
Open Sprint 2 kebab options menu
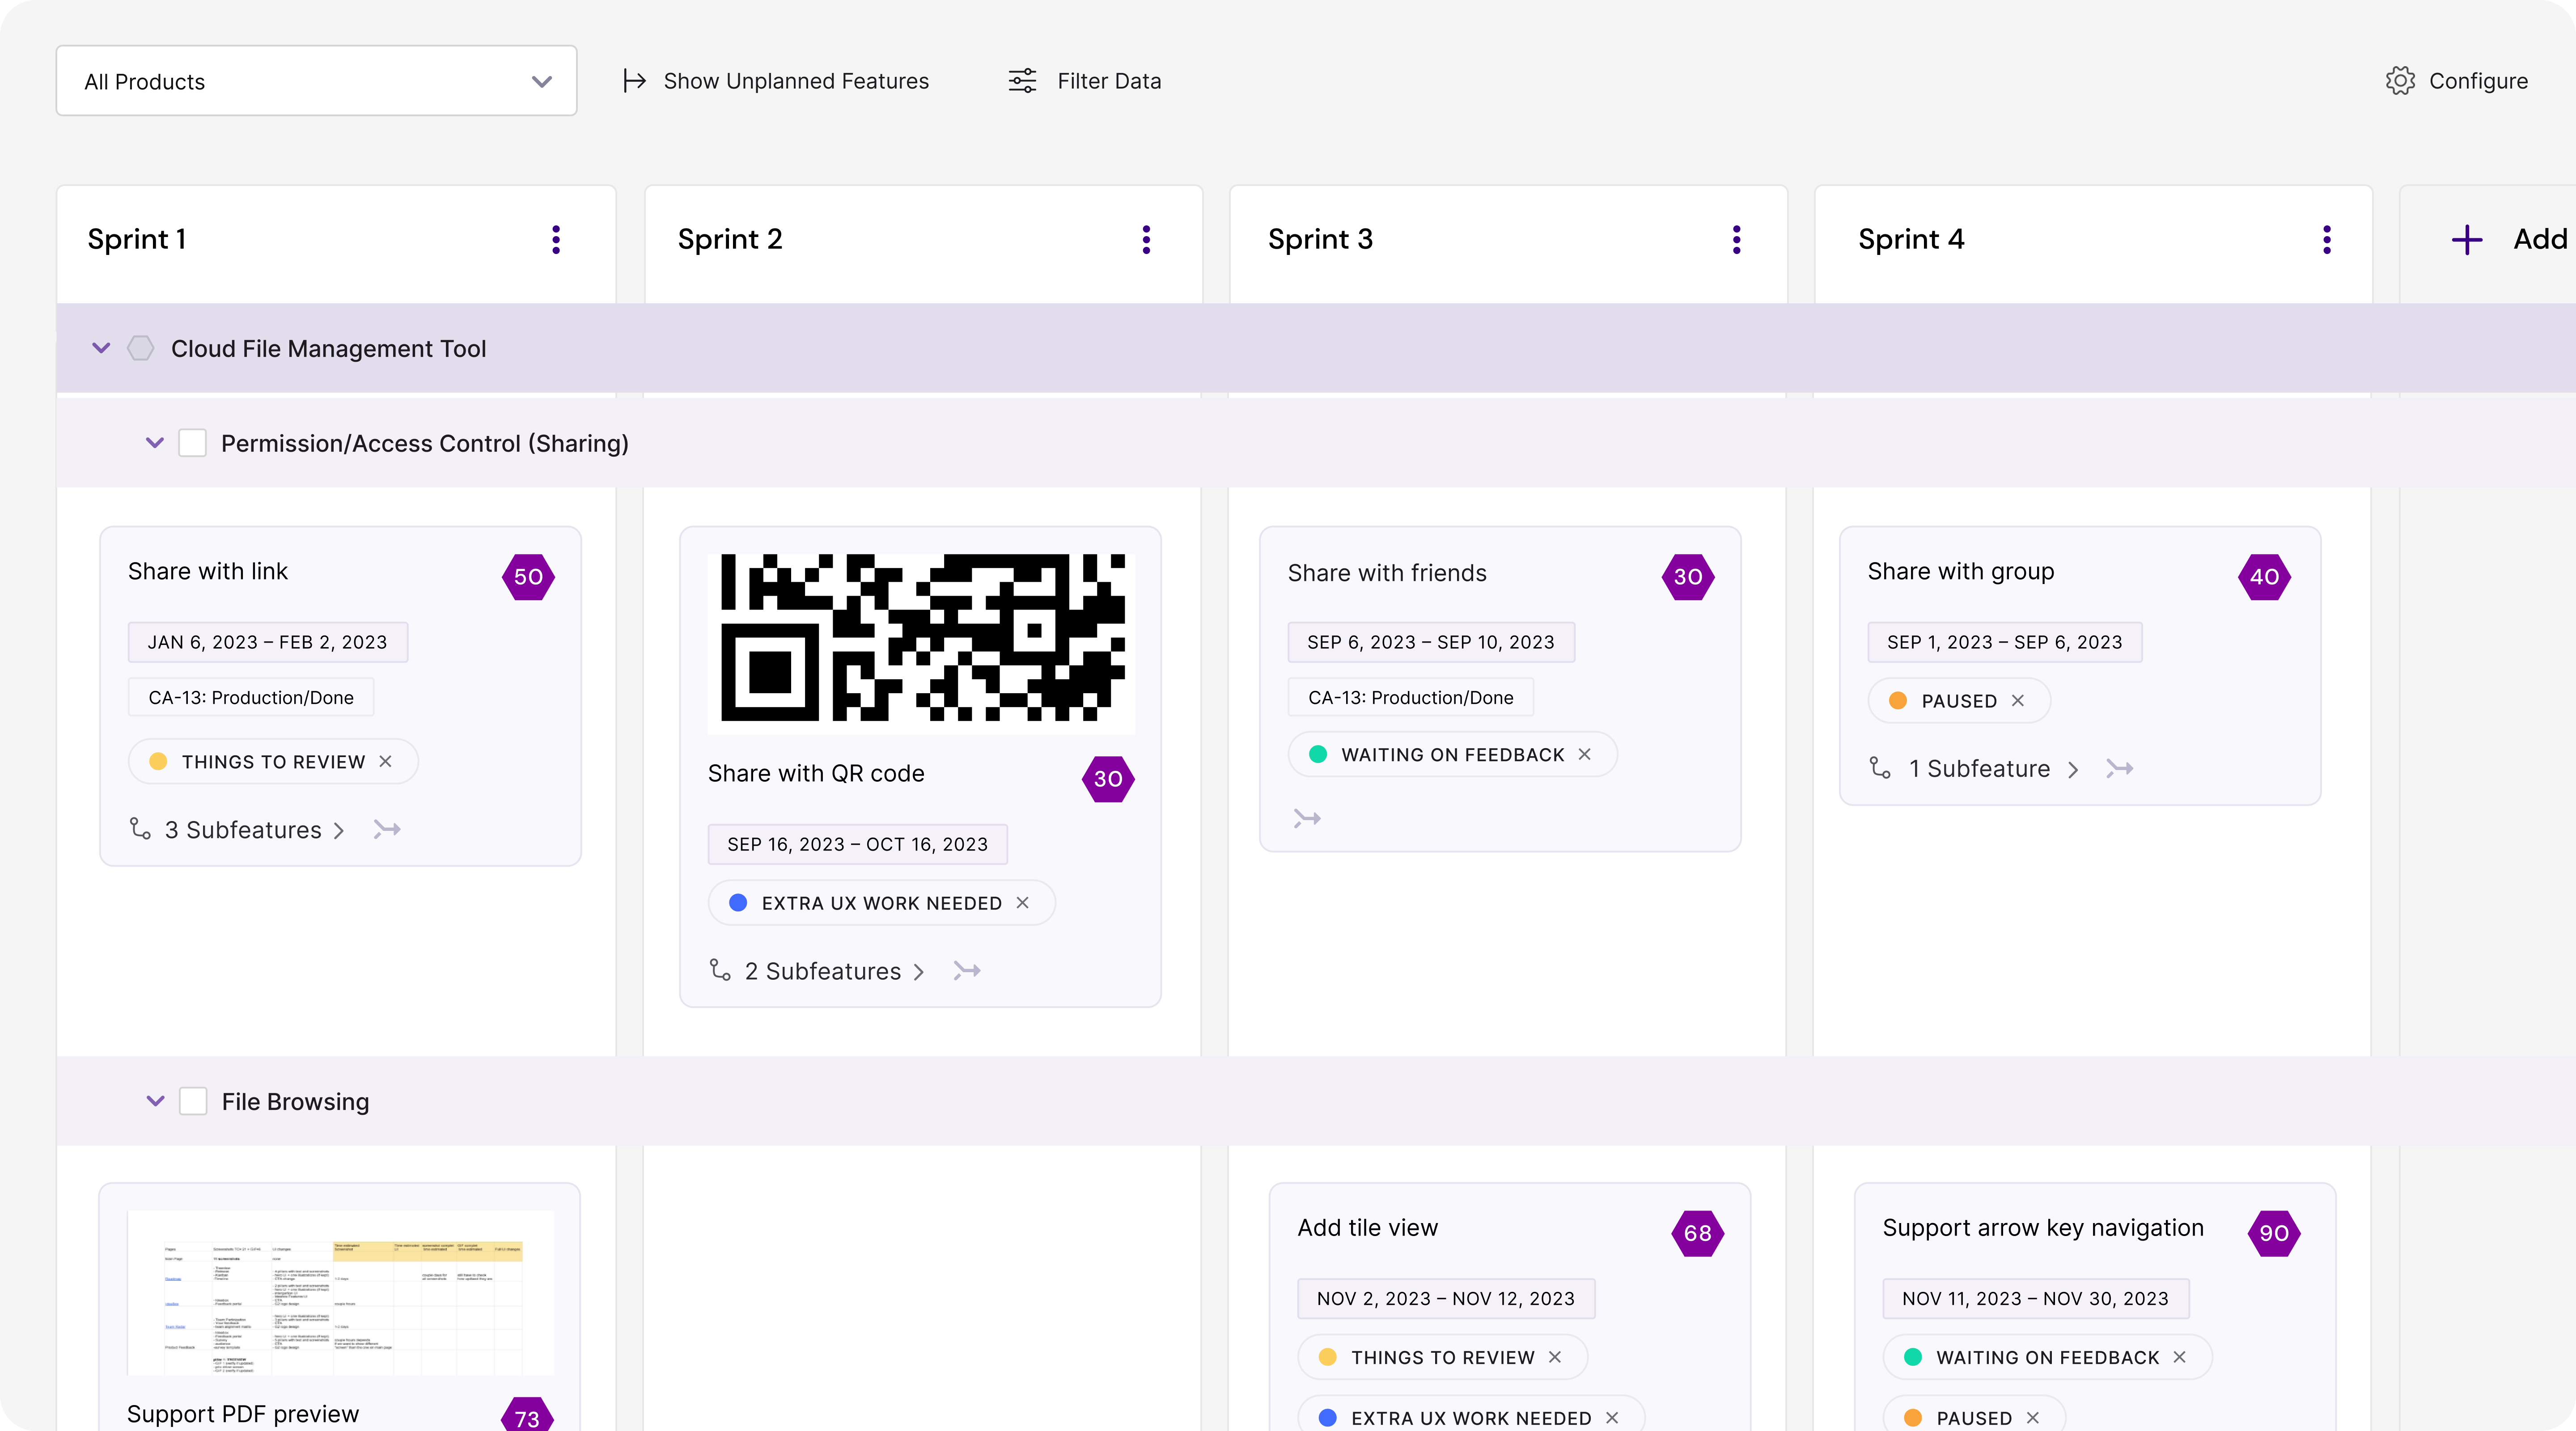[x=1146, y=240]
